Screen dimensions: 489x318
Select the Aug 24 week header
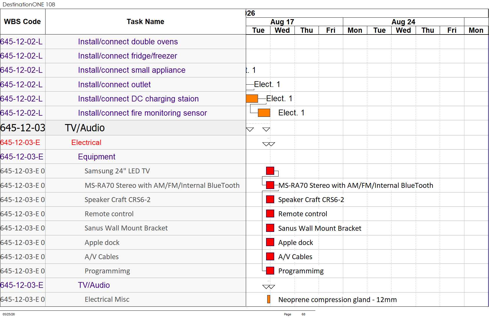pos(403,22)
